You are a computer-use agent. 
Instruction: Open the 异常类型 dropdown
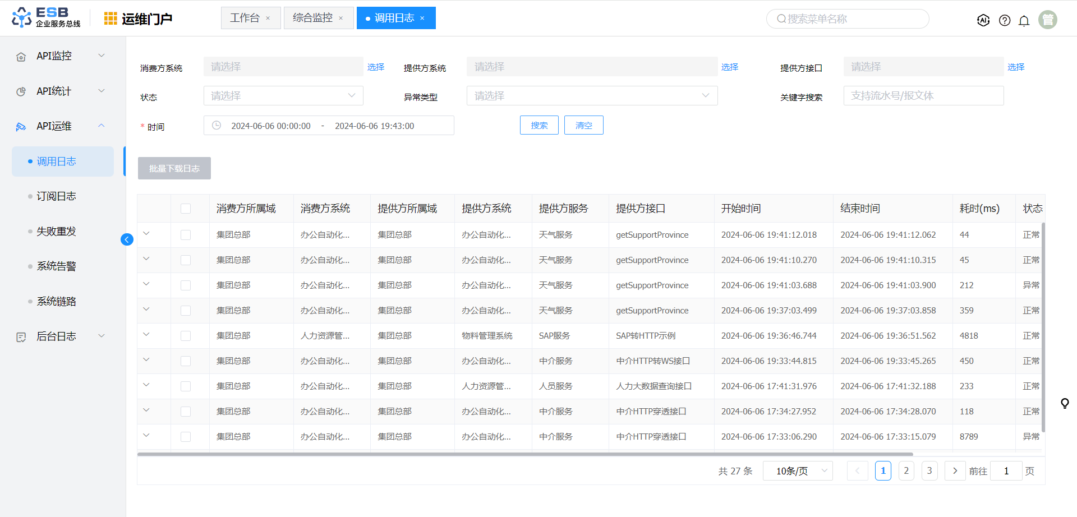(592, 96)
